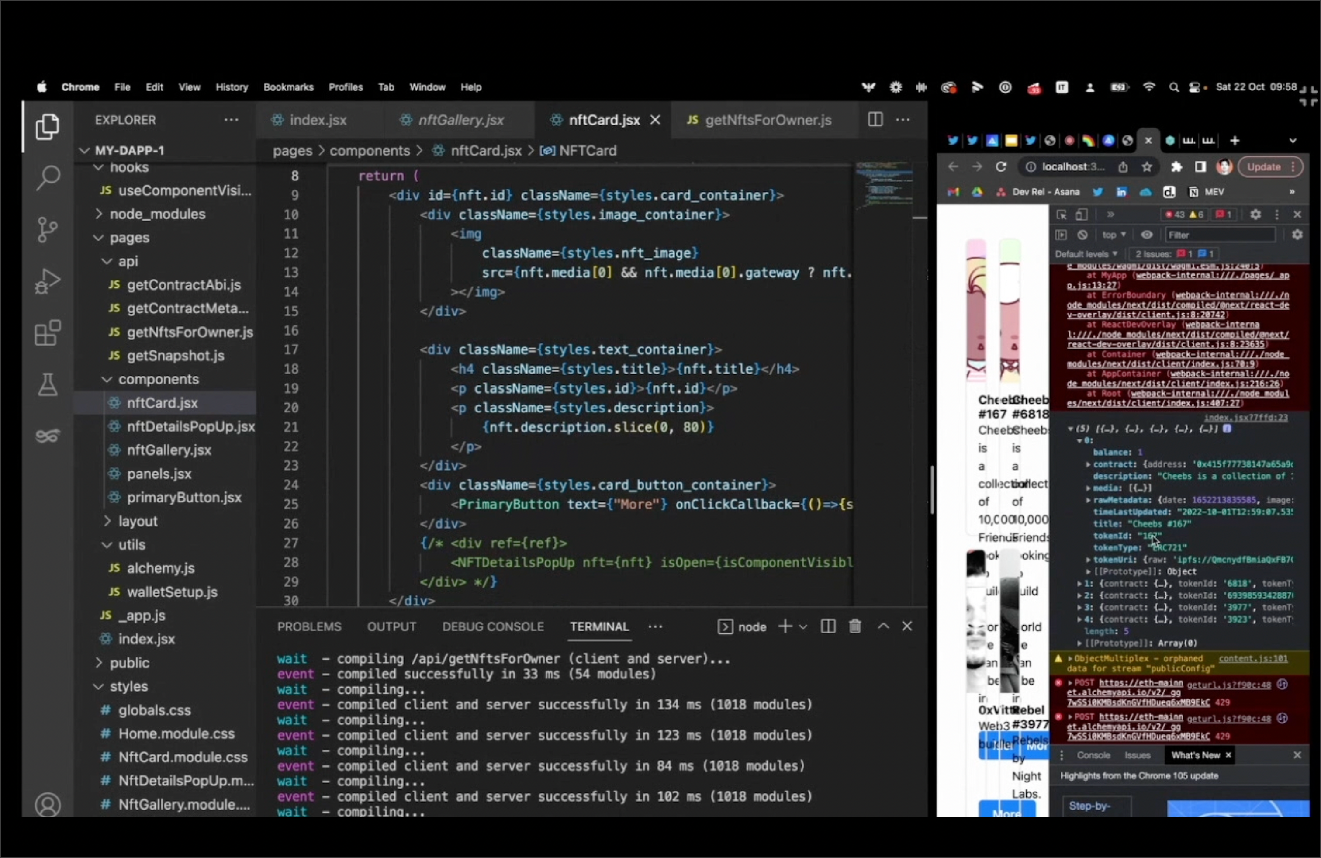Open content.js:101 source link
Image resolution: width=1321 pixels, height=858 pixels.
tap(1253, 658)
